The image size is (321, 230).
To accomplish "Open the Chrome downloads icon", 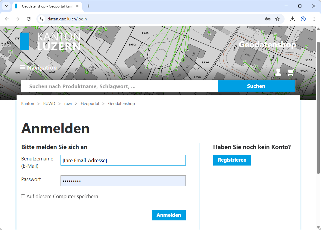I will 292,19.
